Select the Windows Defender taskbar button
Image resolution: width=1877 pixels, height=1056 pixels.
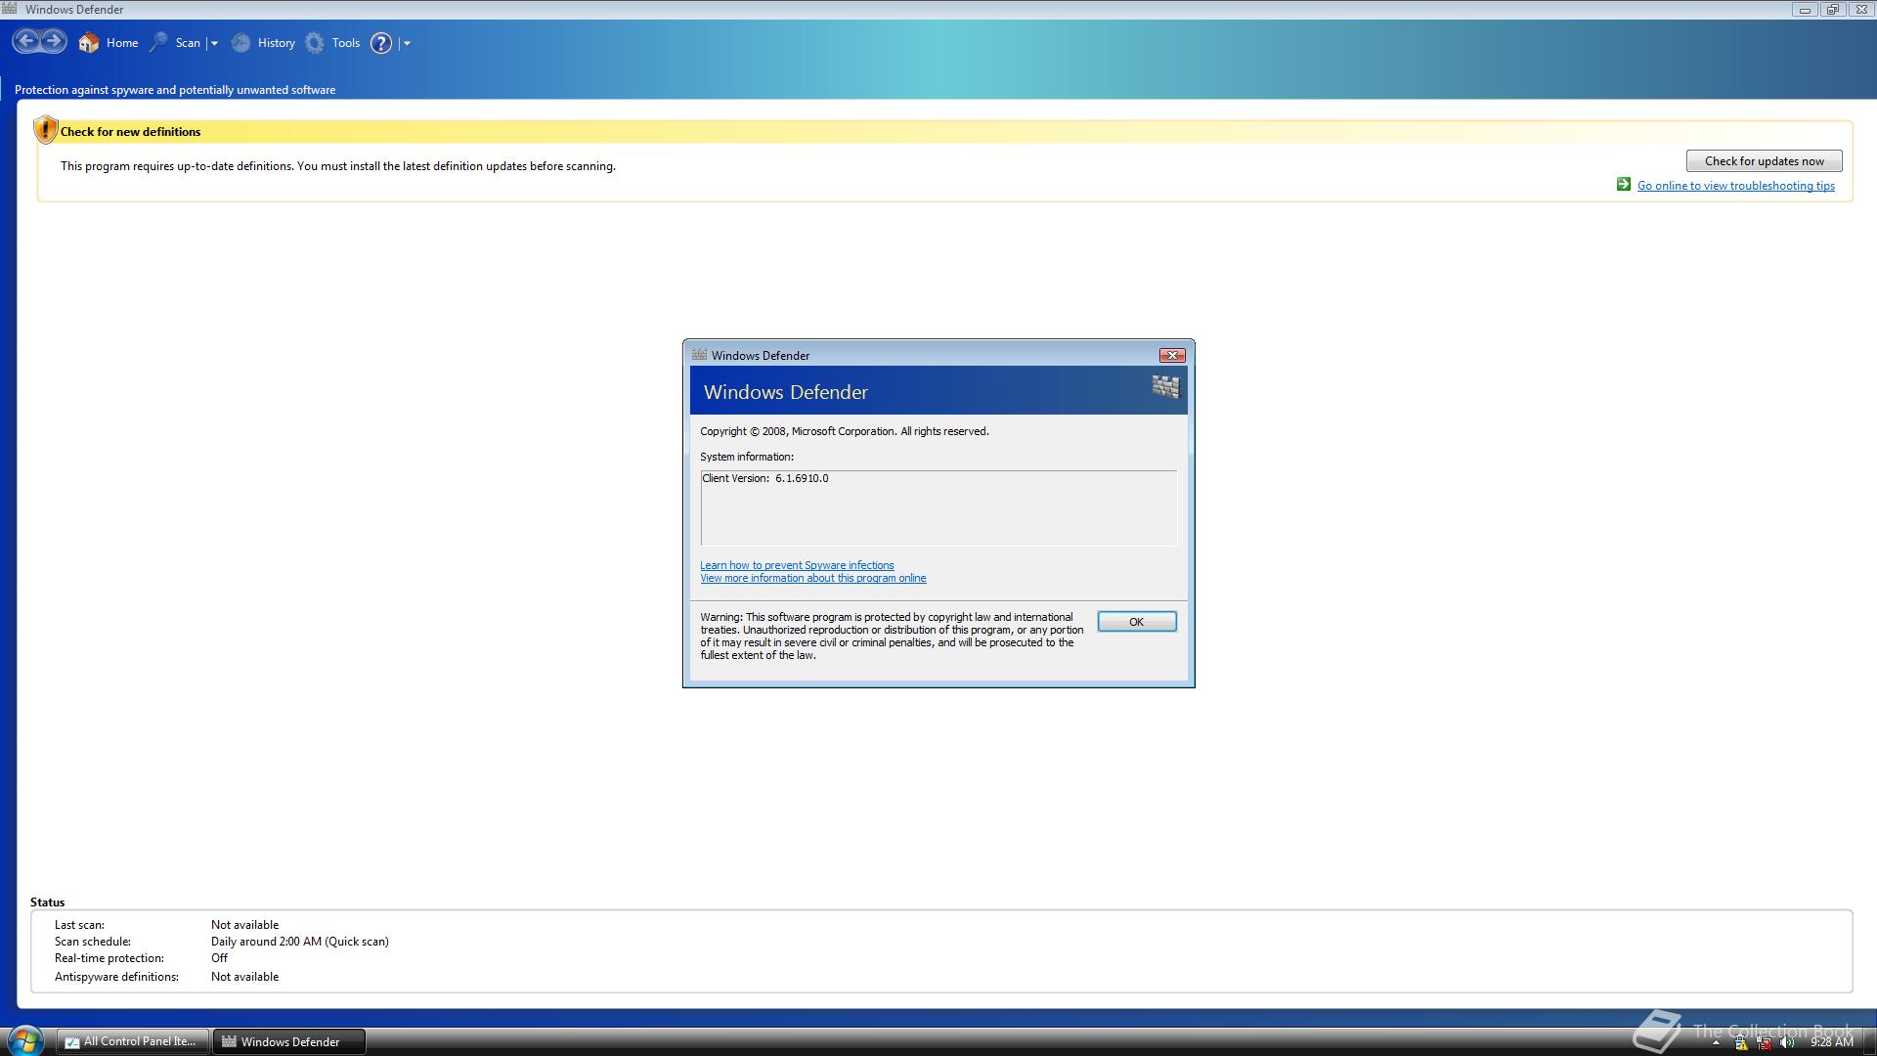(x=289, y=1041)
